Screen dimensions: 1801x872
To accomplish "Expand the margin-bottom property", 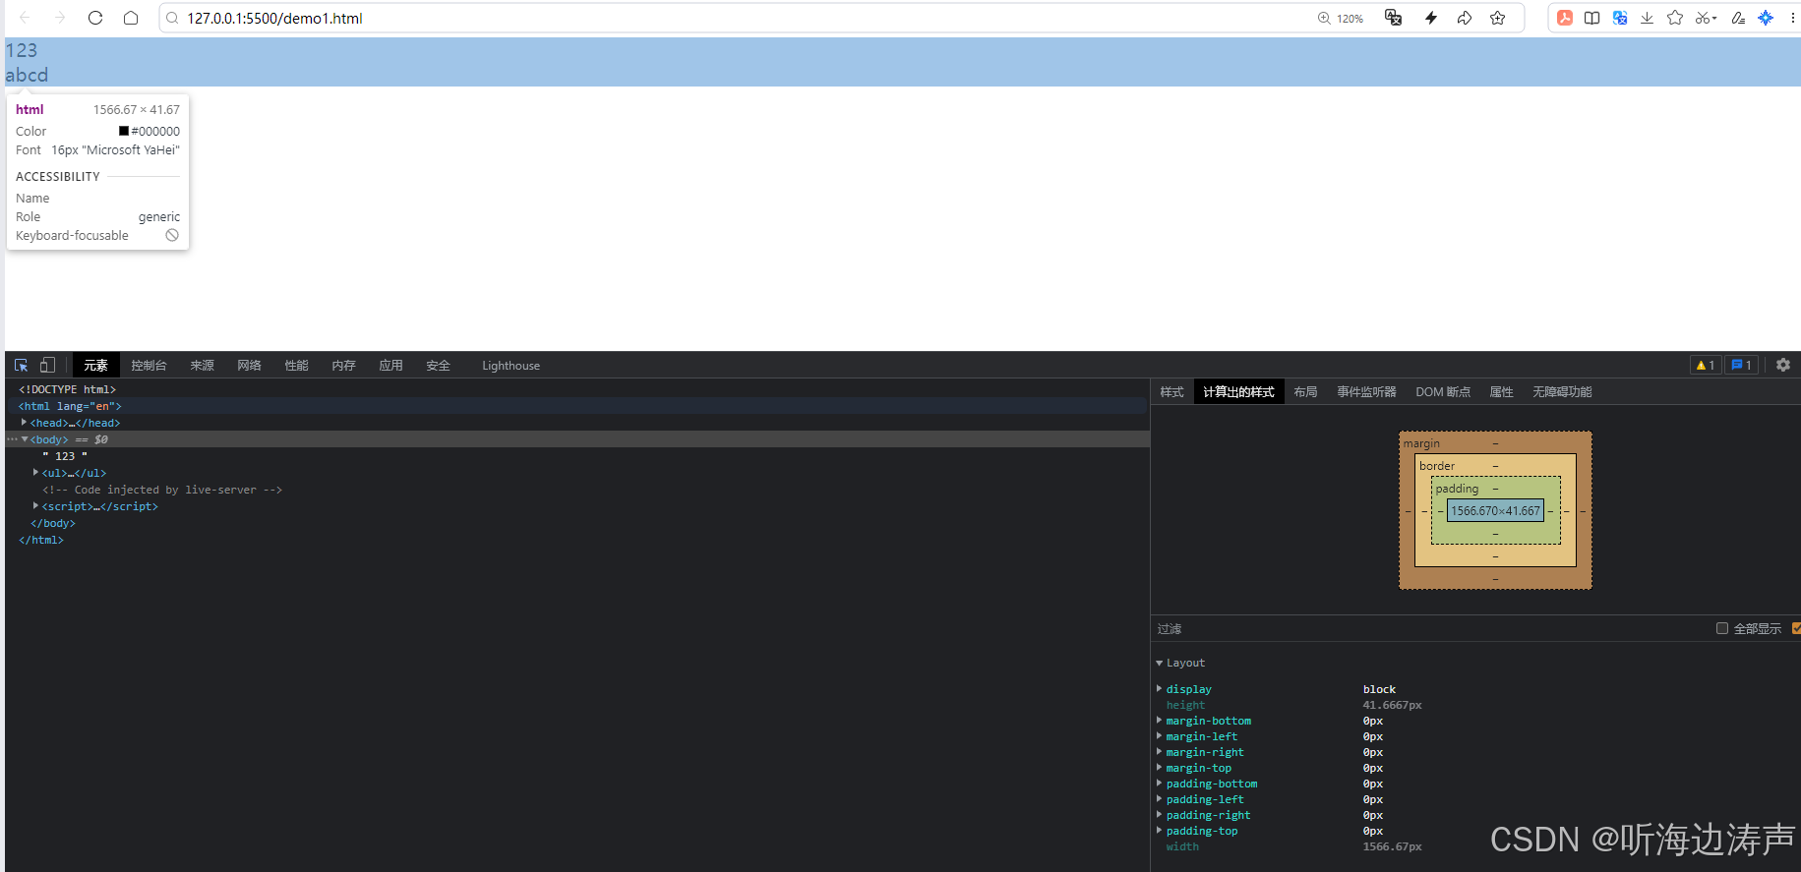I will coord(1160,721).
